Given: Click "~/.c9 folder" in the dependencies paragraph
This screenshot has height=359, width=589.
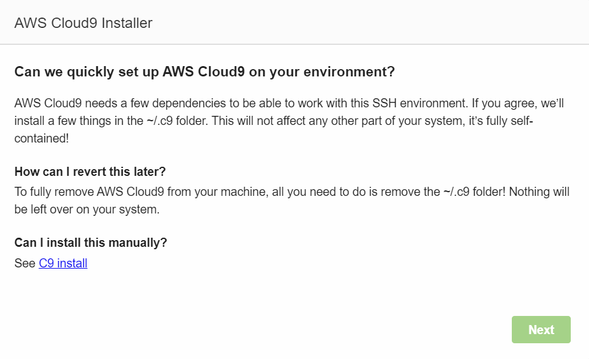Looking at the screenshot, I should tap(175, 121).
